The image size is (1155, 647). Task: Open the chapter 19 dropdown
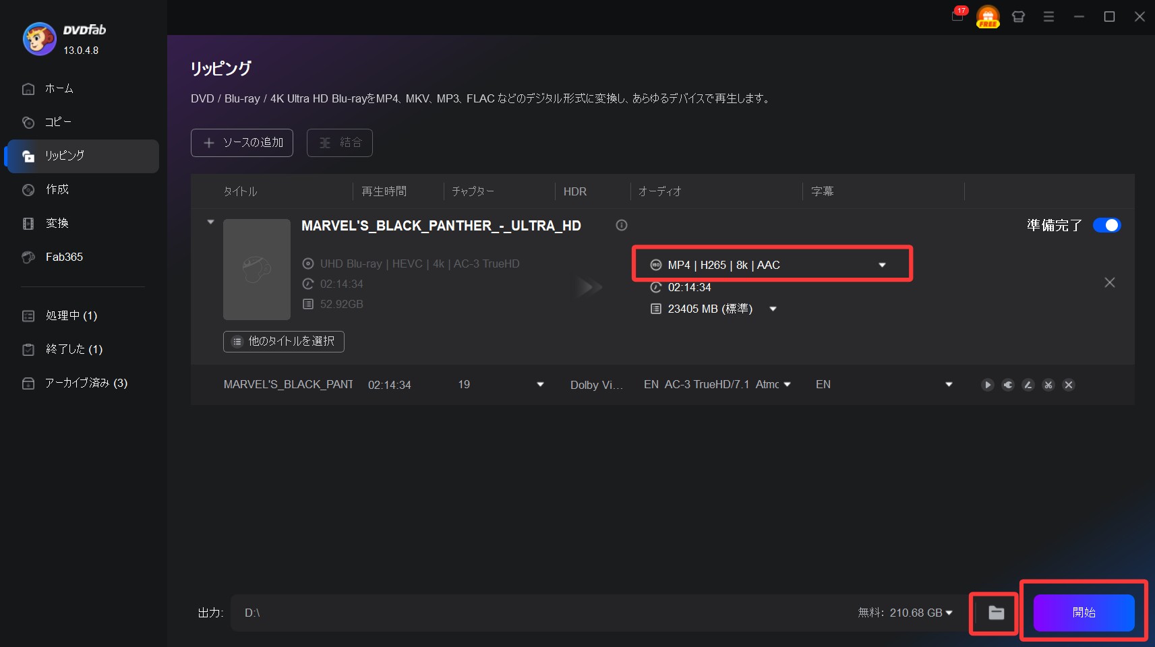coord(540,385)
